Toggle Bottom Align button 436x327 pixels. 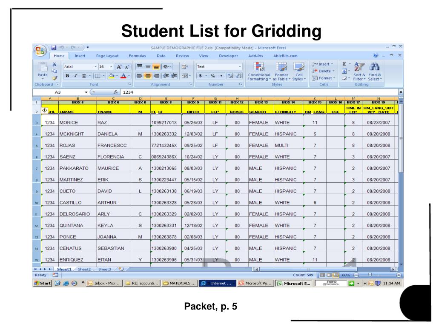coord(156,66)
